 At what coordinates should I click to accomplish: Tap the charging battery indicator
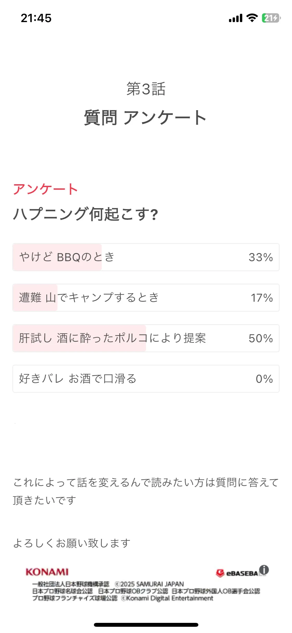271,18
